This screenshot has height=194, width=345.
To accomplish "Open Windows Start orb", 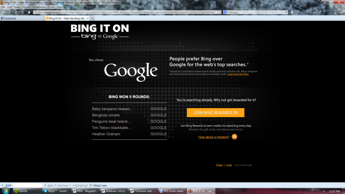I will click(6, 191).
